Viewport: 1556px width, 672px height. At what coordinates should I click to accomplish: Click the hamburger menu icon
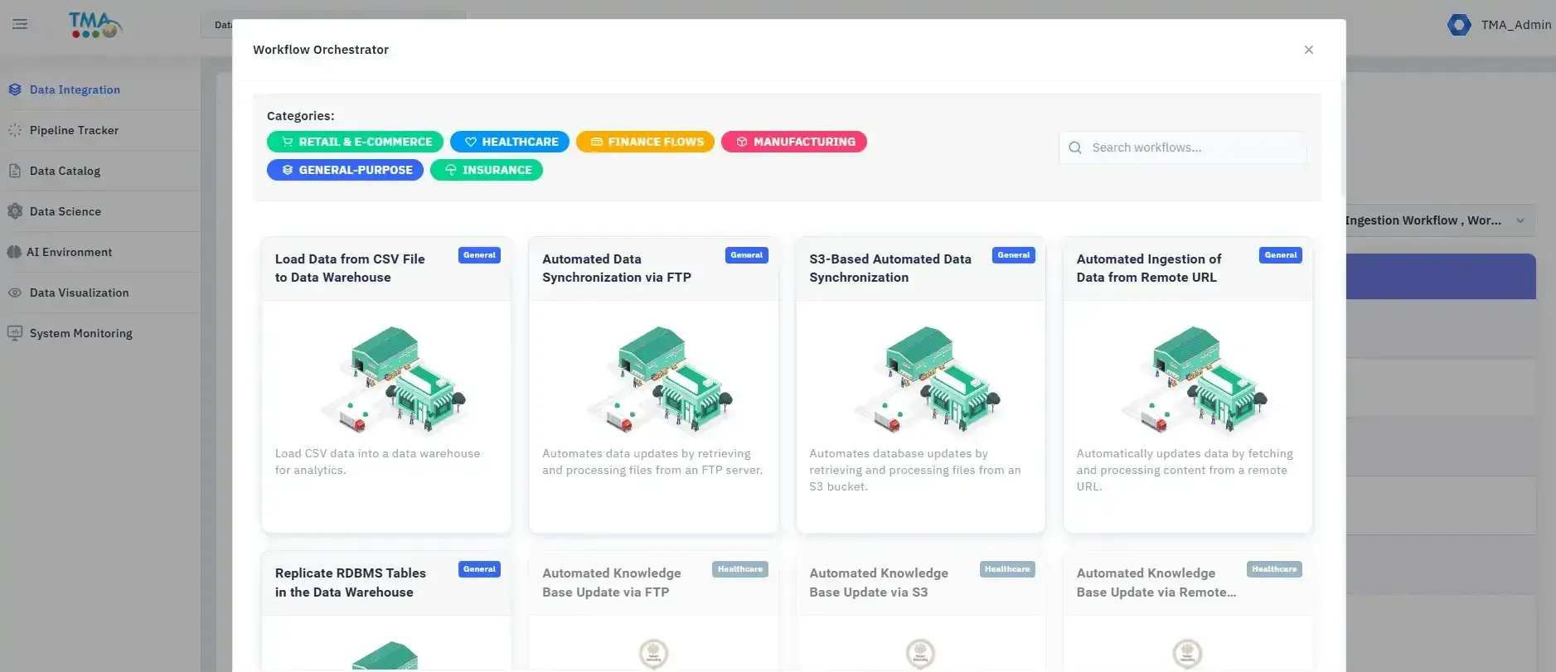pos(20,24)
